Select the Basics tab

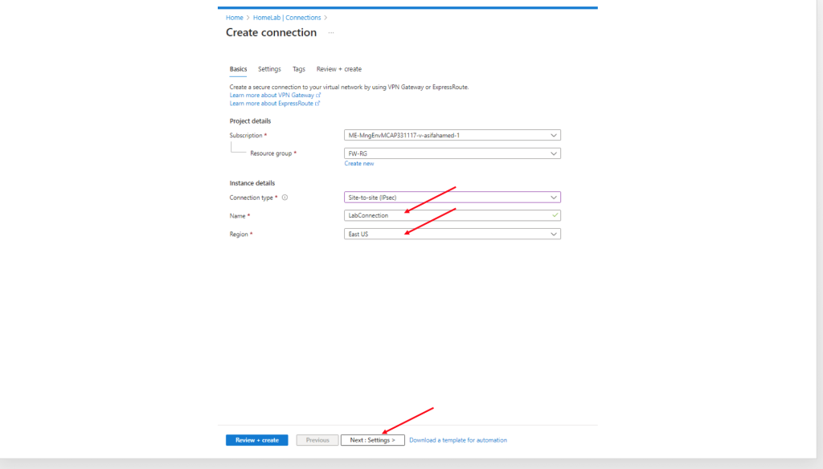(x=238, y=69)
